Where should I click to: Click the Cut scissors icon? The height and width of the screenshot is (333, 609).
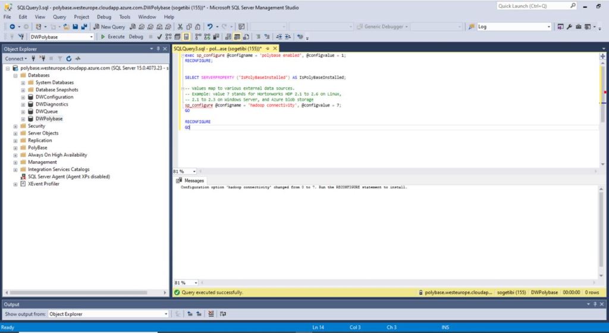point(180,27)
